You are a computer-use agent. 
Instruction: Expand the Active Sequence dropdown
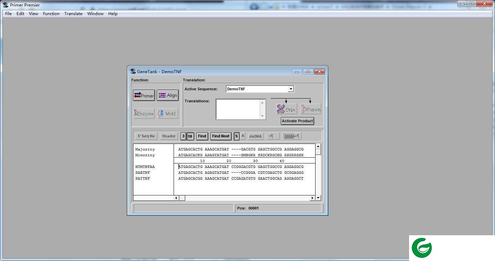pos(291,89)
